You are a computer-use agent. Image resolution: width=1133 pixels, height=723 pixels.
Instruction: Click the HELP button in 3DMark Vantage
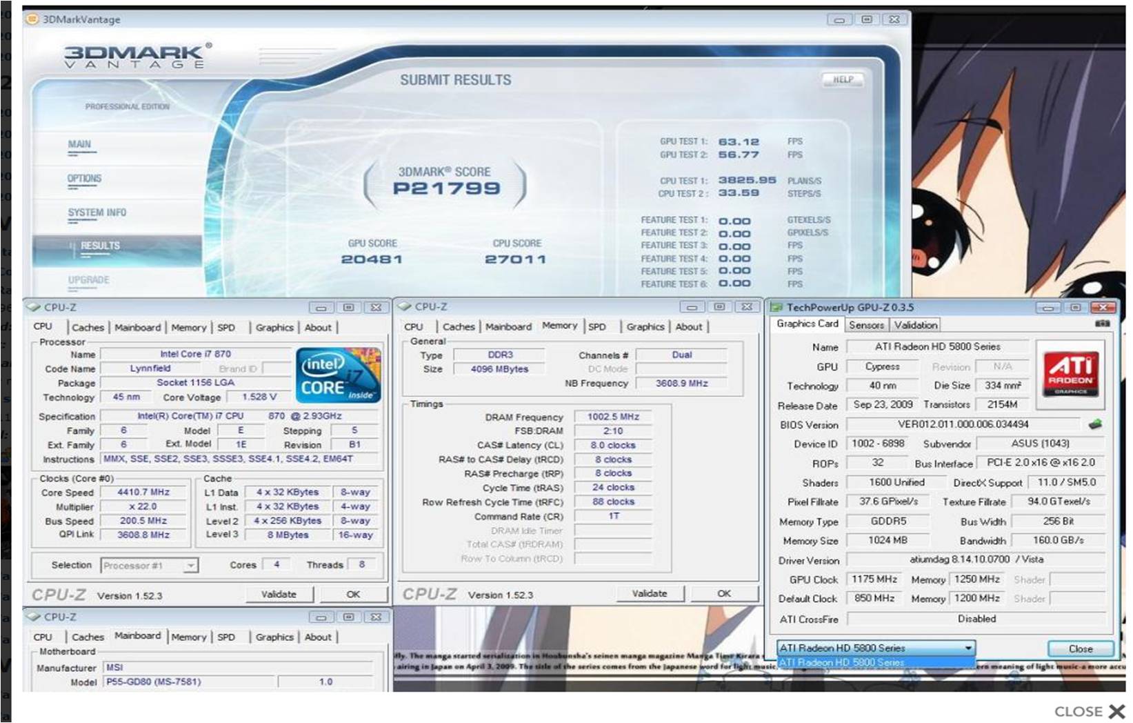pyautogui.click(x=843, y=79)
